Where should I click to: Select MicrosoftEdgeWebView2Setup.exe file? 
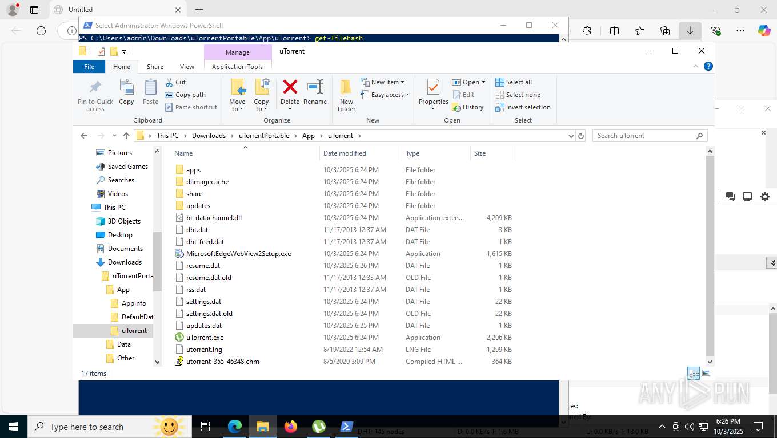238,254
